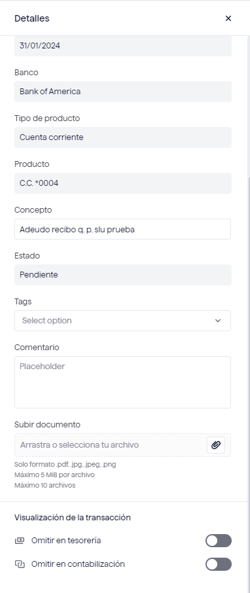The width and height of the screenshot is (250, 593).
Task: Click the Visualización de la transacción heading
Action: (x=73, y=517)
